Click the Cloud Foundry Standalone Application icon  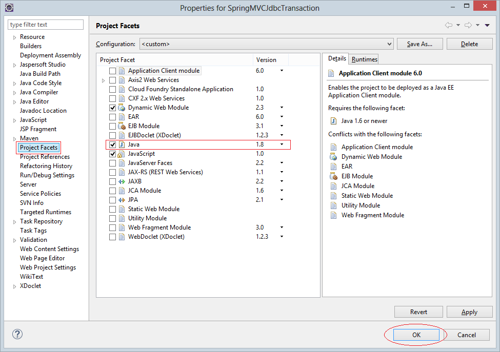pyautogui.click(x=122, y=89)
